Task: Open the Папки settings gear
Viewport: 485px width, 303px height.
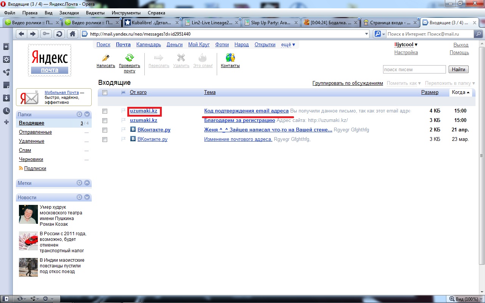Action: [x=80, y=114]
